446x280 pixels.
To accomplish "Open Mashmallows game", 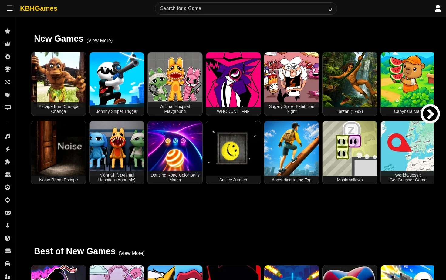I will pos(350,153).
